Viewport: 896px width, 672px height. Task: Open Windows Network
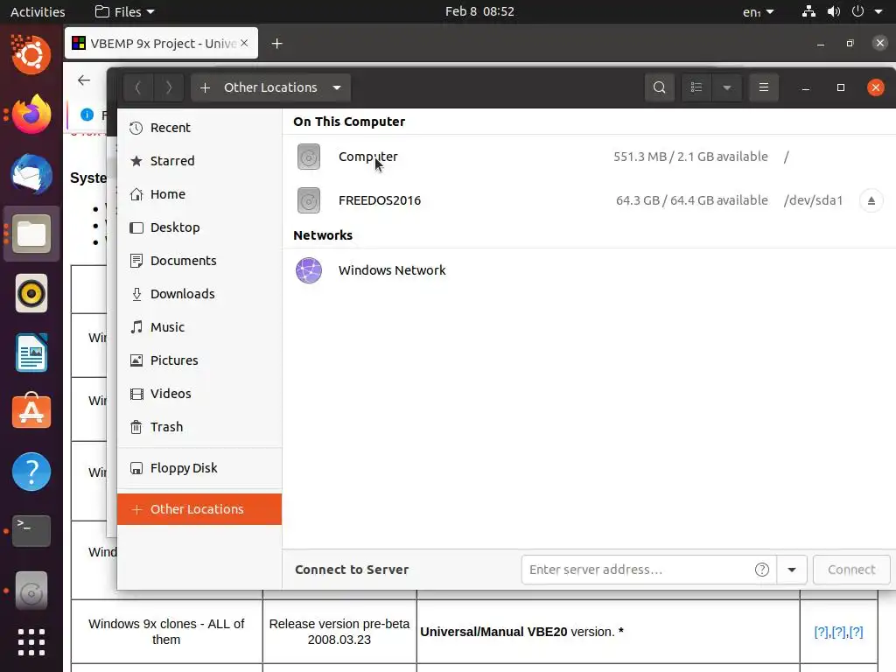point(589,270)
